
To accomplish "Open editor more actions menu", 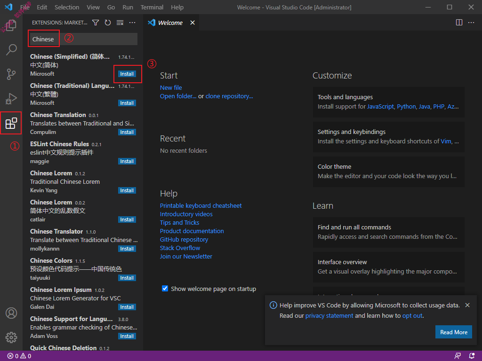I will click(471, 23).
